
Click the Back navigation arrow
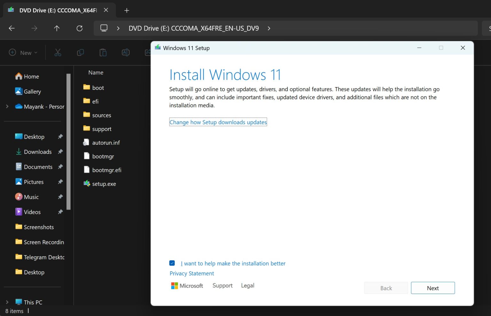pos(12,28)
